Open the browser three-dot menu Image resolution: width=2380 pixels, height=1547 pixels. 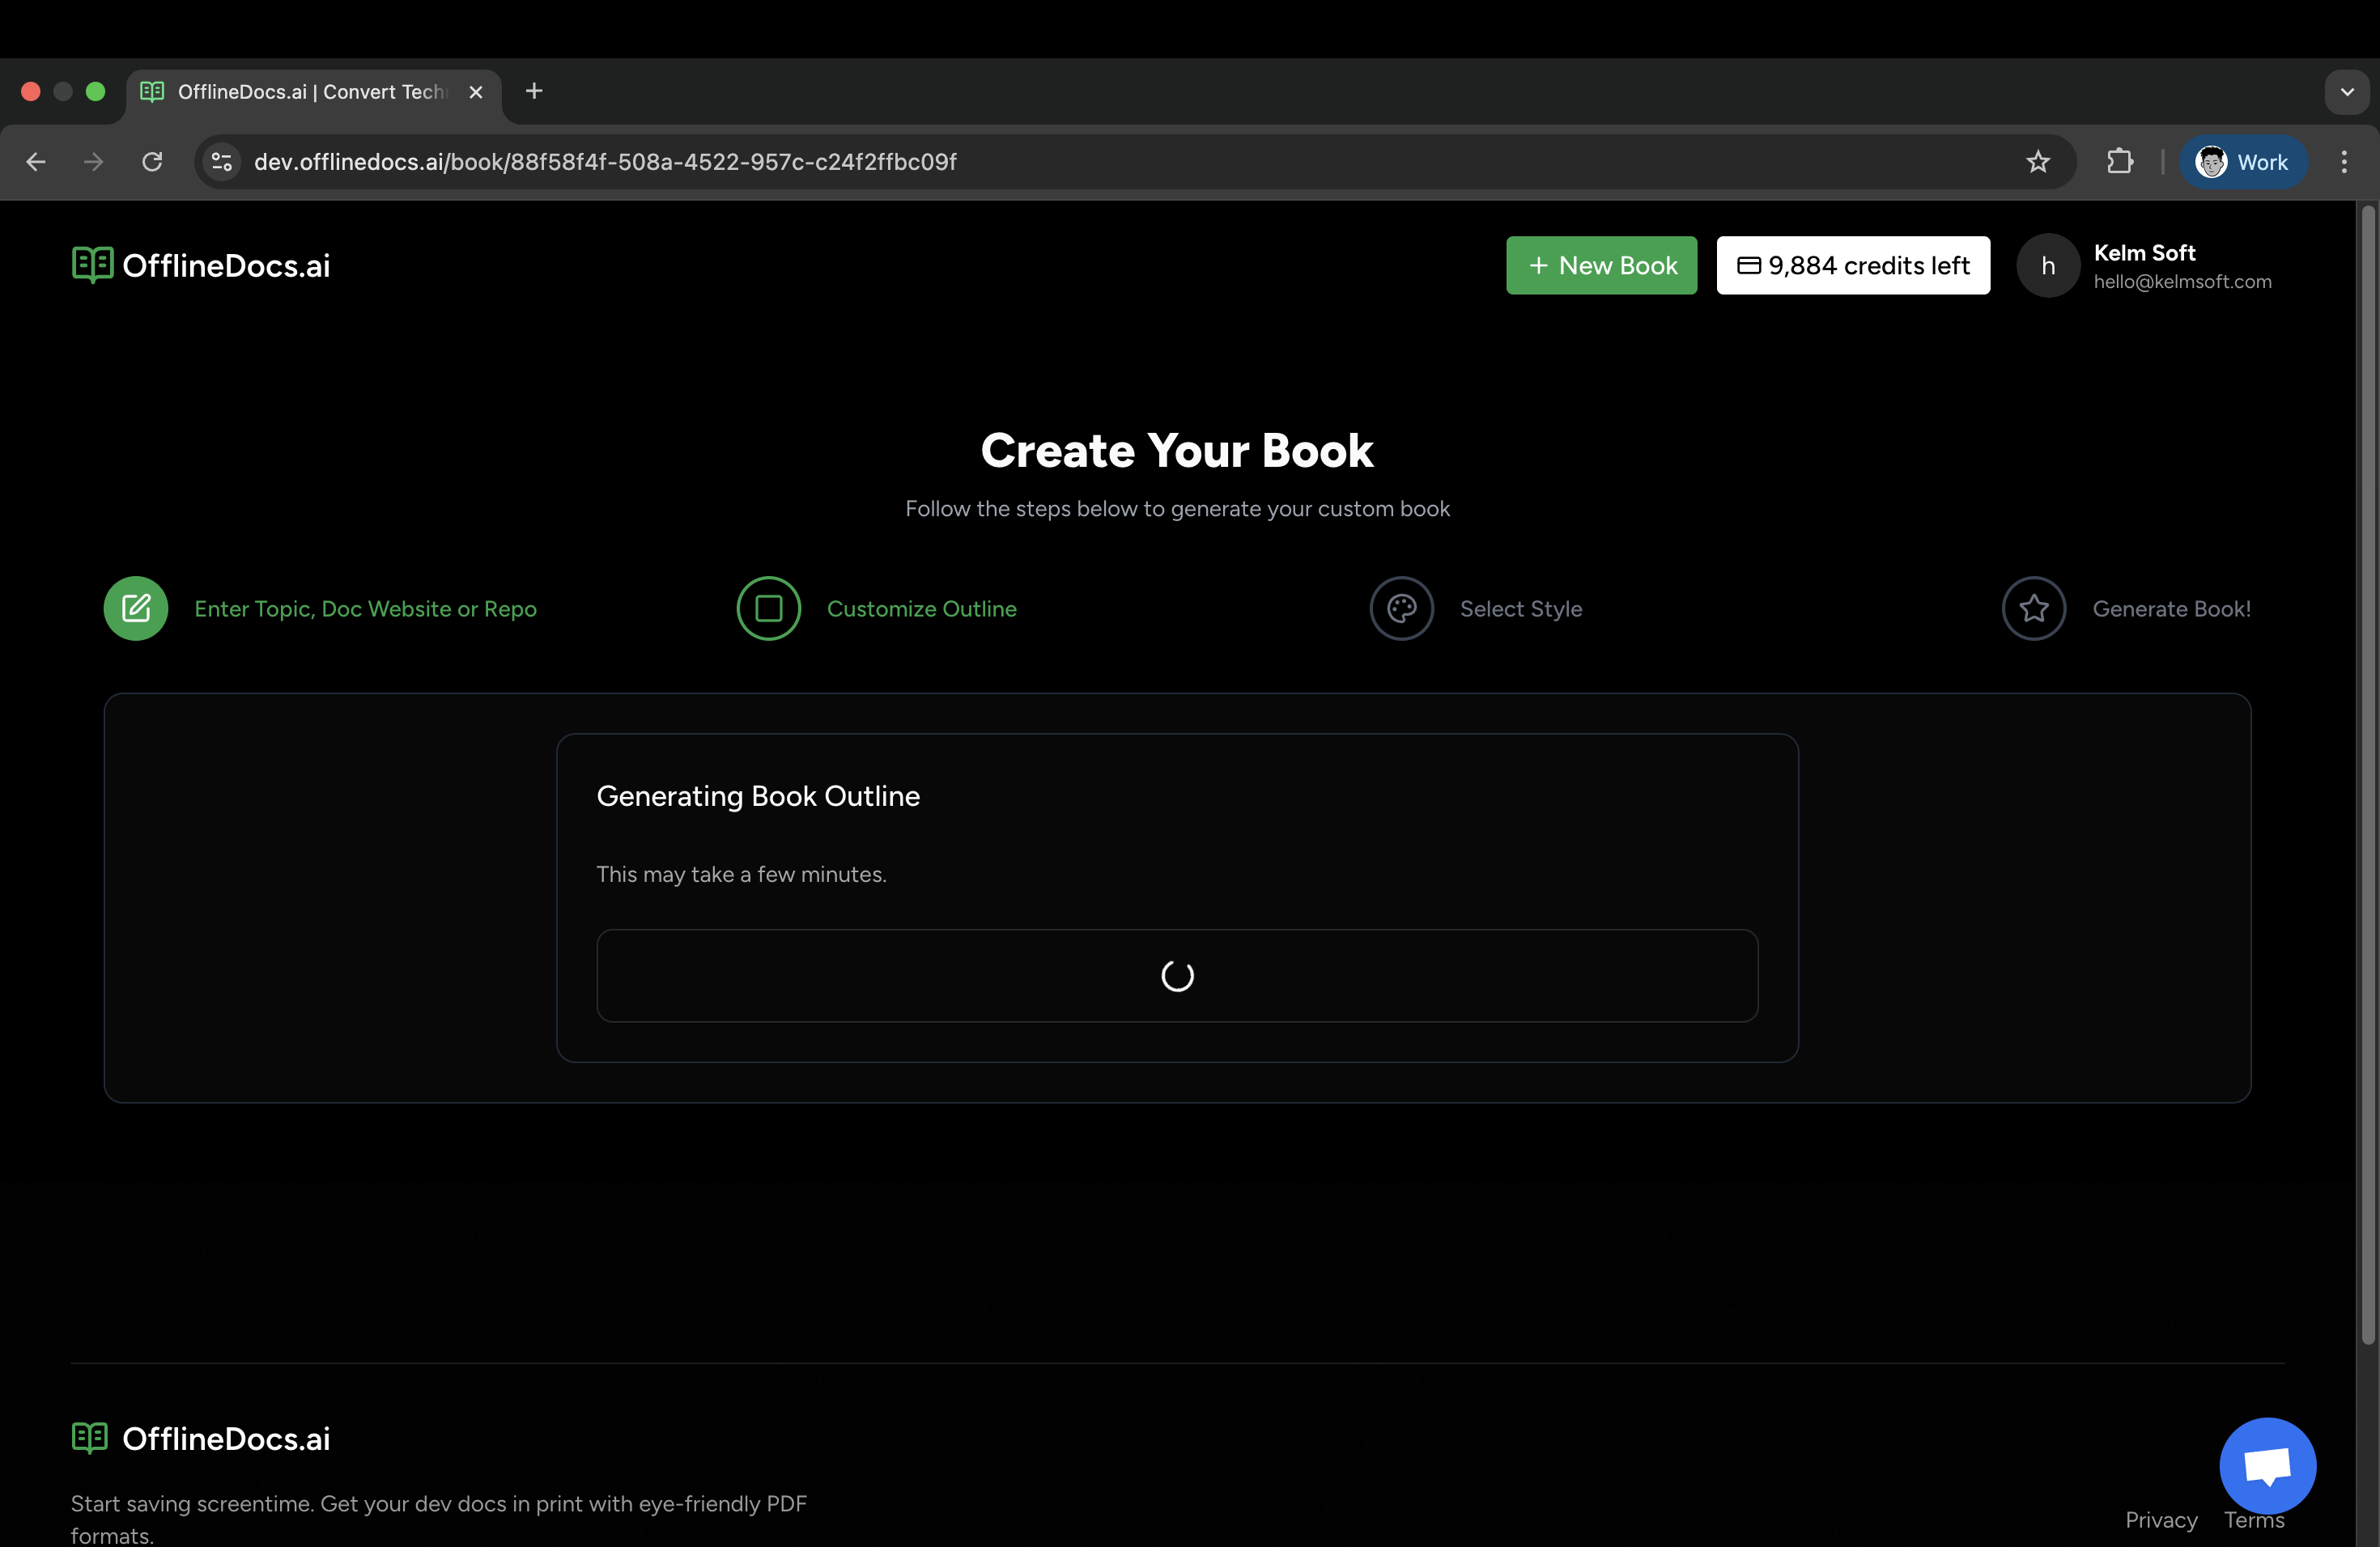click(x=2344, y=161)
